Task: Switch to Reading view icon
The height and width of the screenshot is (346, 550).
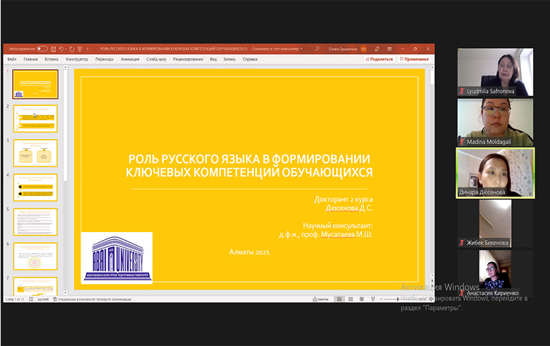Action: pos(361,299)
